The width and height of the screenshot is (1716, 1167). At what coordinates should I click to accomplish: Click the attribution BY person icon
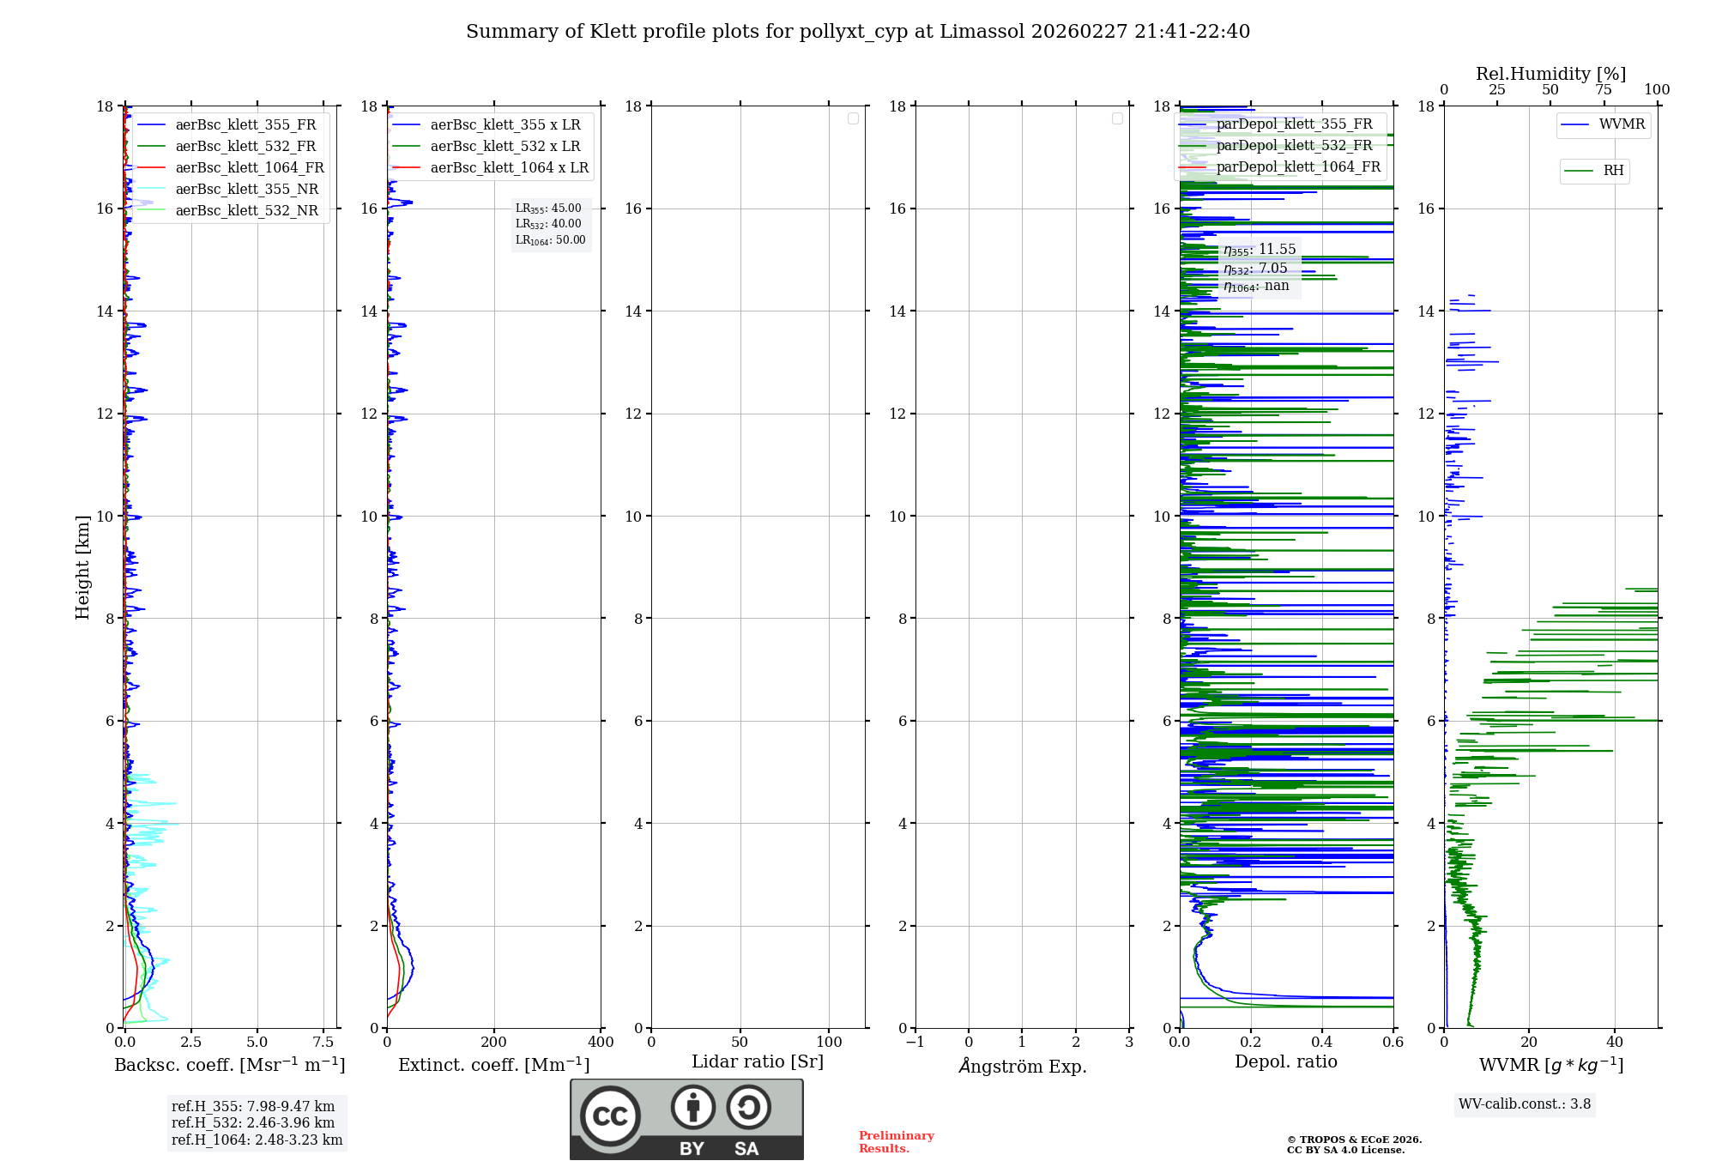(x=692, y=1108)
